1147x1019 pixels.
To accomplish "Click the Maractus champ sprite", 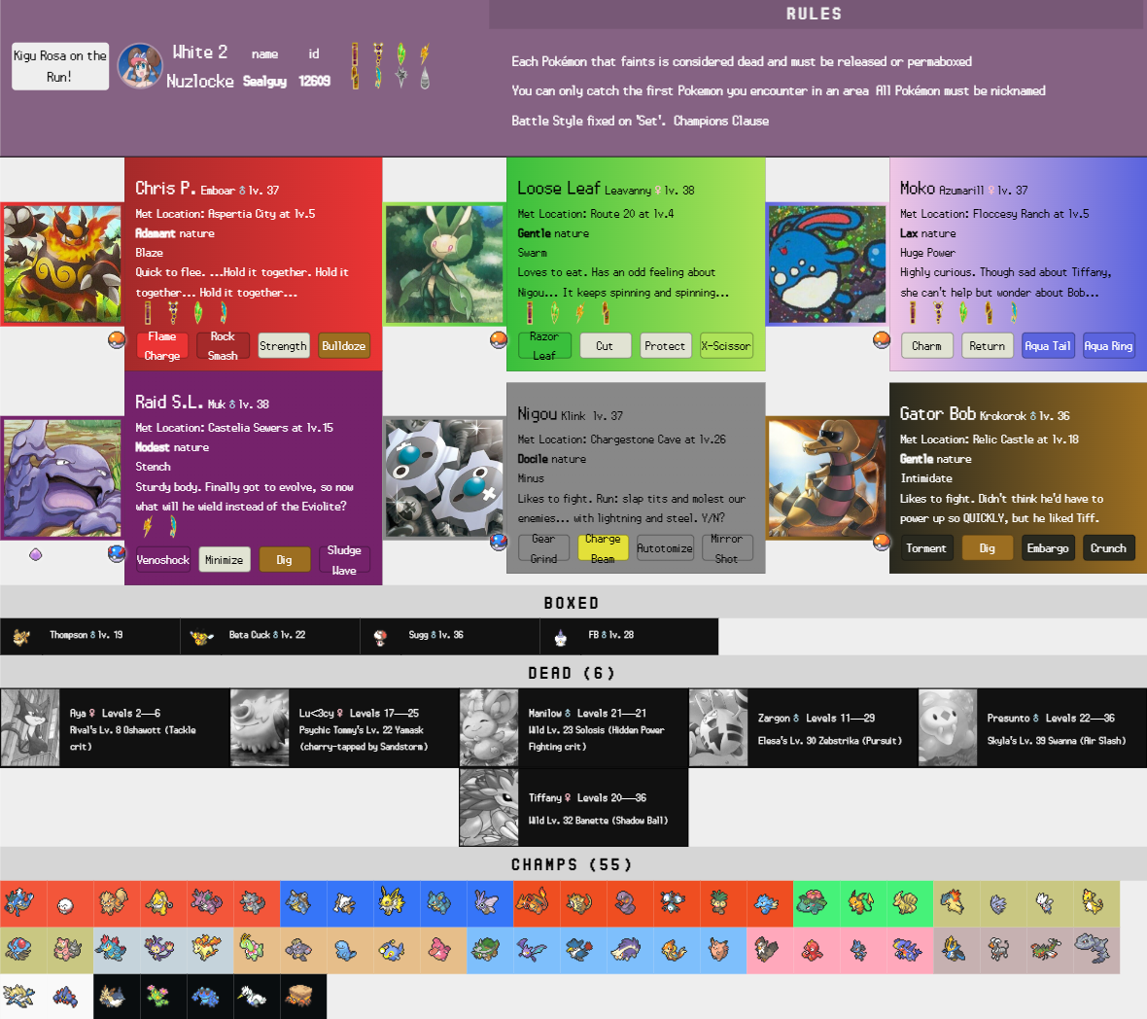I will click(x=157, y=997).
